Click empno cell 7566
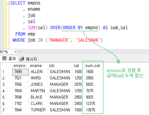Image resolution: width=149 pixels, height=115 pixels. pyautogui.click(x=21, y=85)
